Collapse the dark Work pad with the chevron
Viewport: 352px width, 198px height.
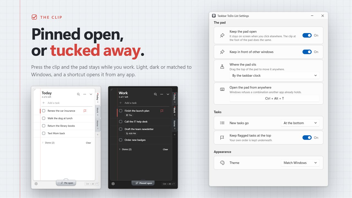coord(168,94)
